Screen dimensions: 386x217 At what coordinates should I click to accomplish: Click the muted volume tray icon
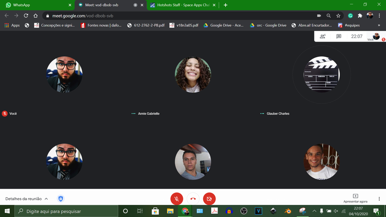(336, 211)
